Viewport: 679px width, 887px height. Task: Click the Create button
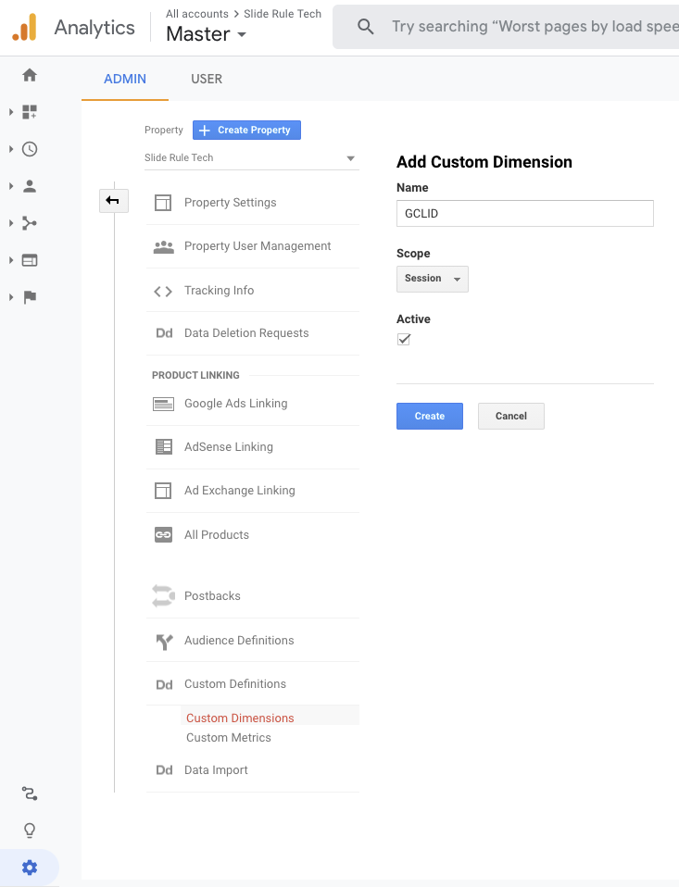pos(429,417)
